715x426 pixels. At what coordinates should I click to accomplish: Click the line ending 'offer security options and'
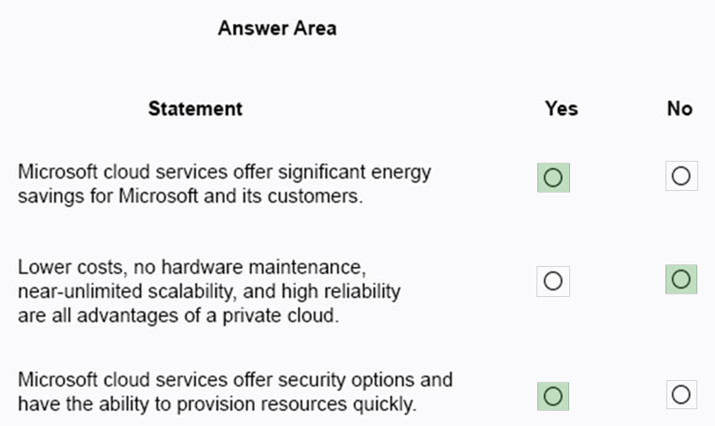point(235,380)
